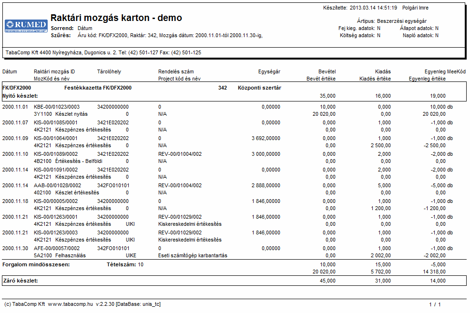Click the RUMED logo

tap(26, 26)
